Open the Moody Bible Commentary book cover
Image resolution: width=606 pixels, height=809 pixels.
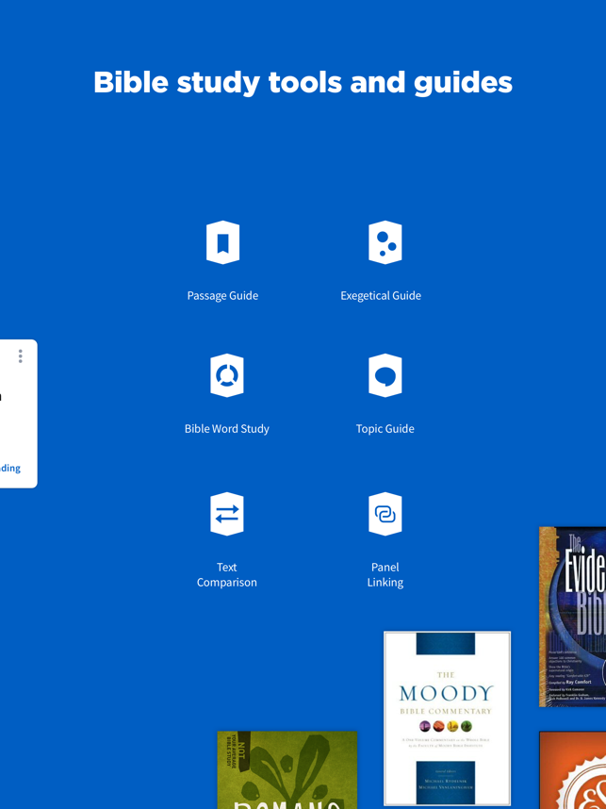447,718
